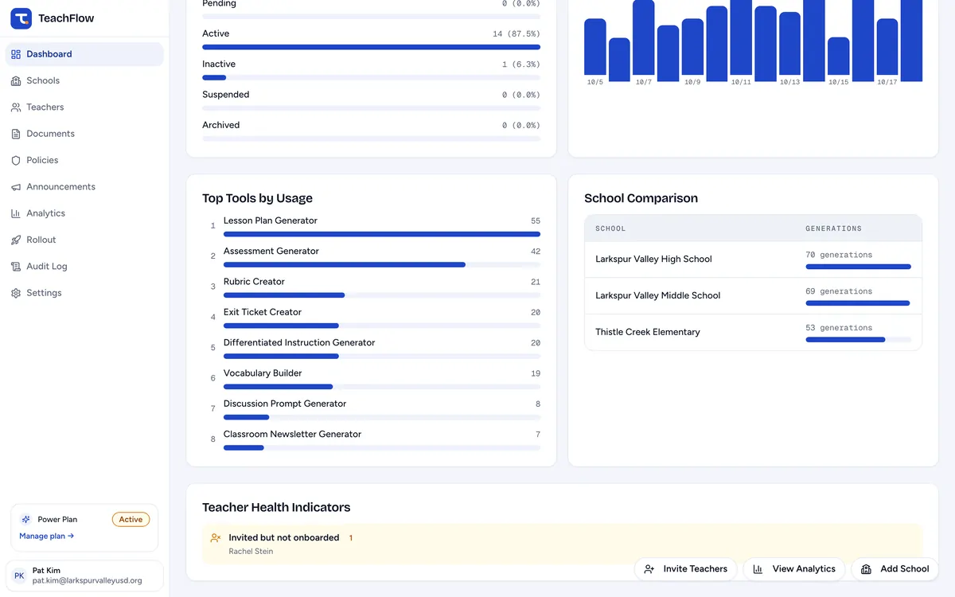The image size is (955, 597).
Task: Open the Teachers section
Action: (84, 107)
